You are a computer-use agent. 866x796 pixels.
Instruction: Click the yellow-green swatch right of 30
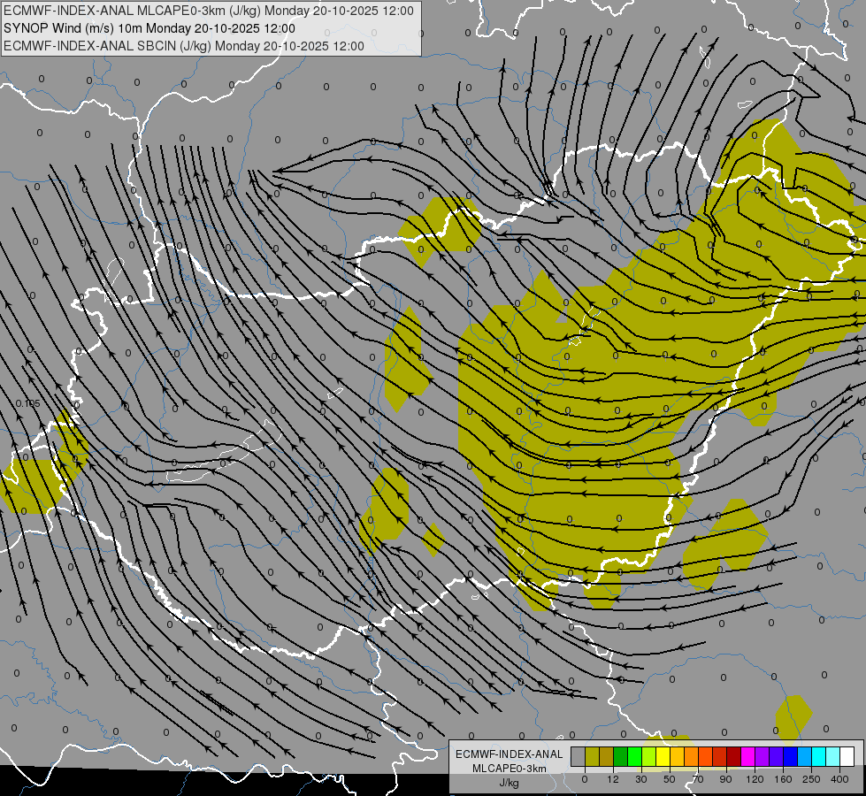tap(649, 756)
